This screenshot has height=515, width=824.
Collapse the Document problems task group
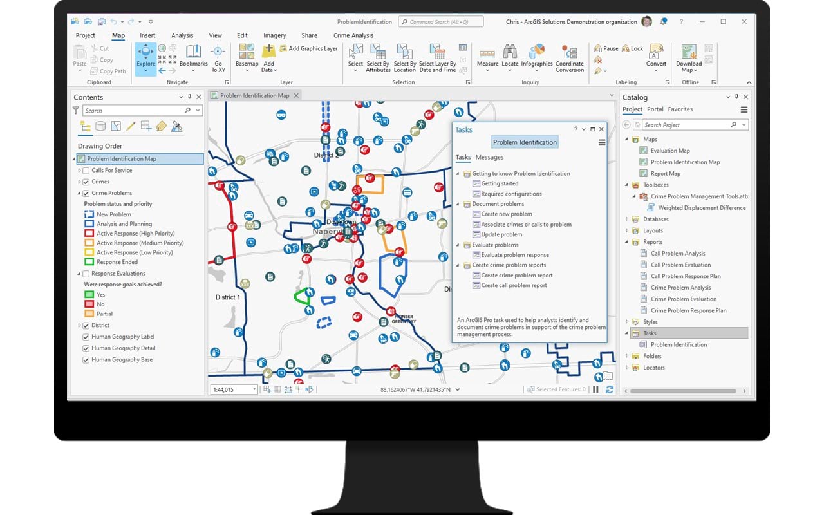[x=458, y=204]
